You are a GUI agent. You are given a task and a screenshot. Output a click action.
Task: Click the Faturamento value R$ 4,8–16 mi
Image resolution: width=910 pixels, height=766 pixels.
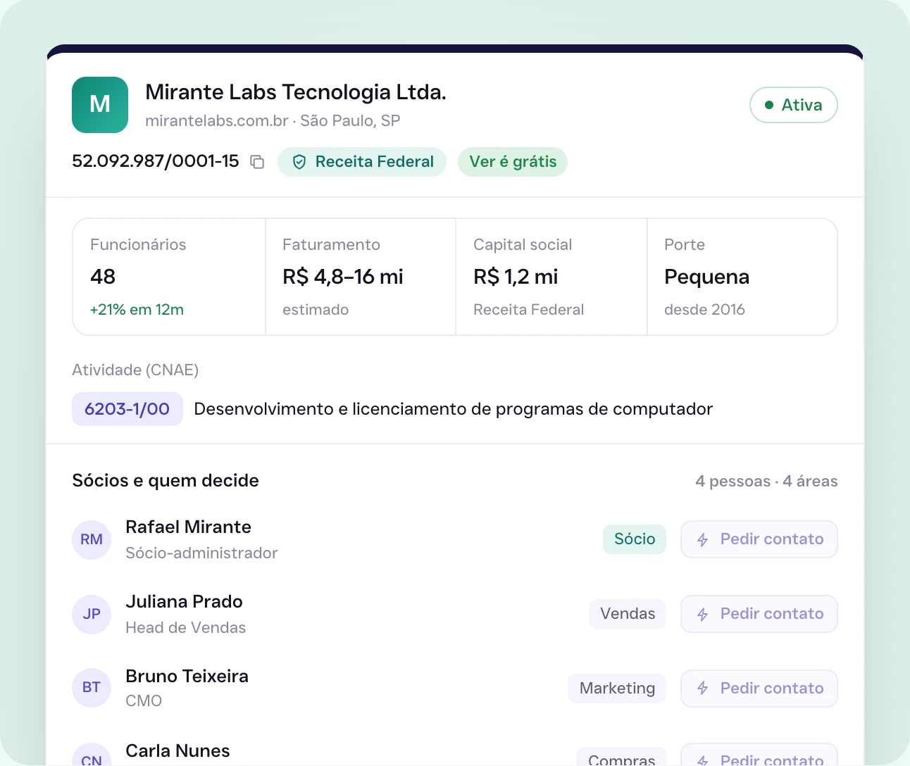pos(343,277)
